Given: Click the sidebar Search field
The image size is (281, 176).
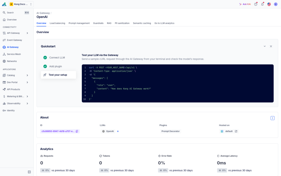Looking at the screenshot, I should 16,13.
